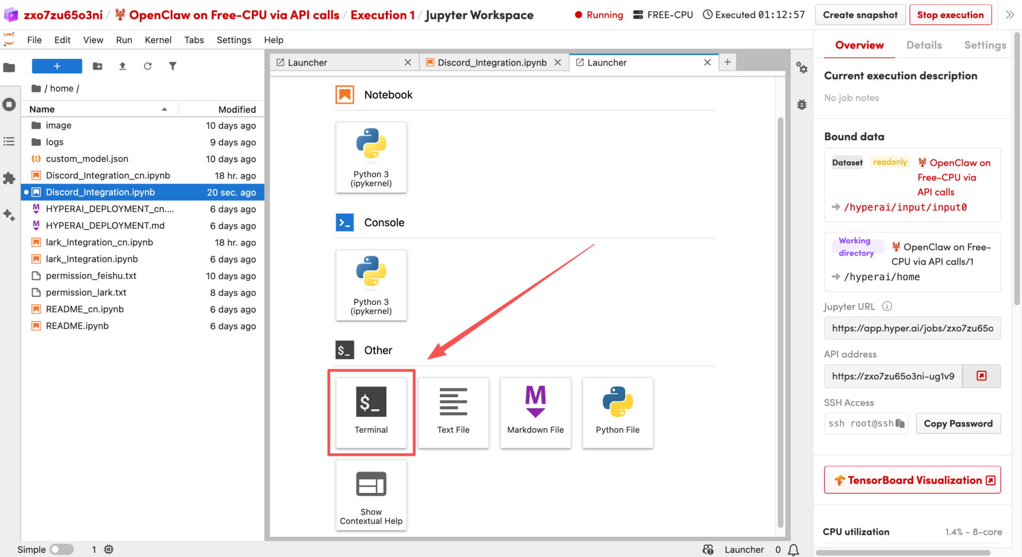Screen dimensions: 1022x557
Task: Click the new folder icon in file browser
Action: (98, 66)
